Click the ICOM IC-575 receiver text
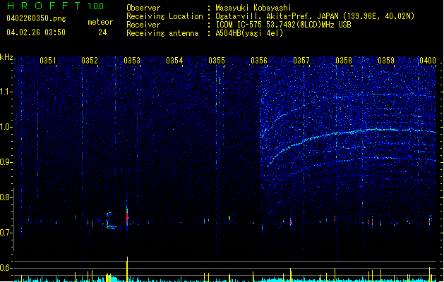This screenshot has height=282, width=444. coord(283,25)
